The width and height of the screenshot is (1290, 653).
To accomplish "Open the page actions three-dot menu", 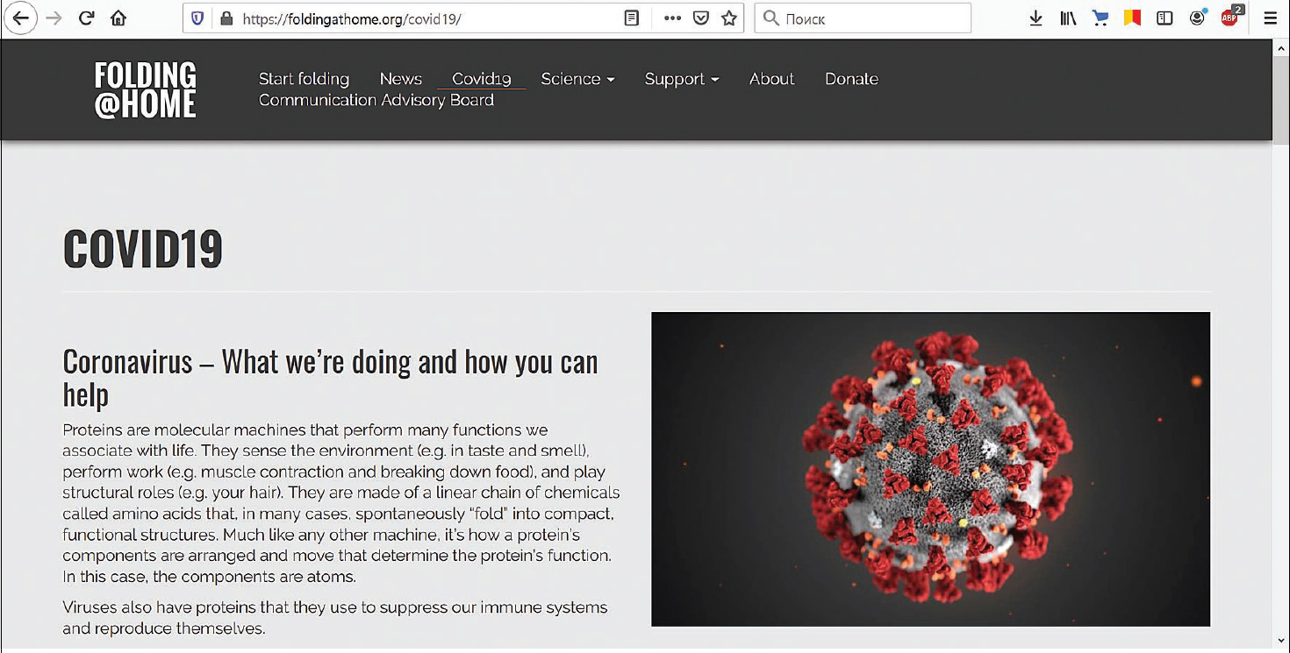I will [672, 18].
